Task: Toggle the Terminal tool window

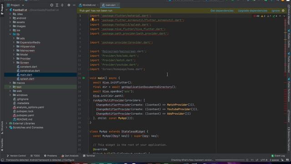Action: click(x=89, y=156)
